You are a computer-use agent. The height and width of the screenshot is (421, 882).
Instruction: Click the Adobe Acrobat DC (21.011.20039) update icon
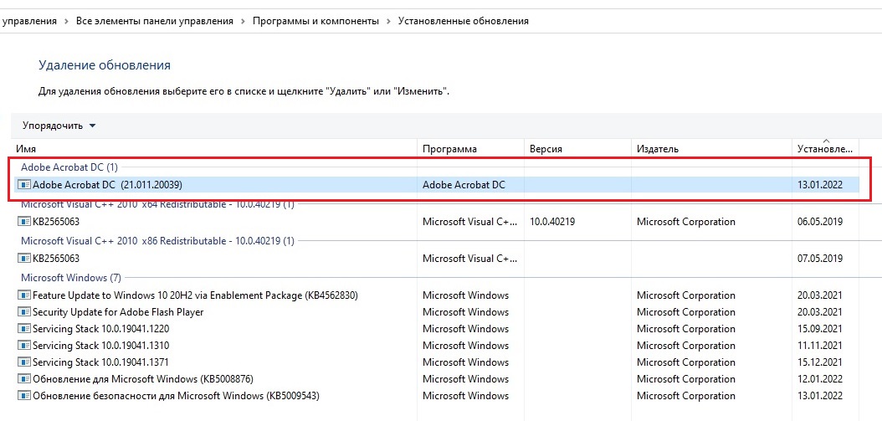pyautogui.click(x=23, y=184)
